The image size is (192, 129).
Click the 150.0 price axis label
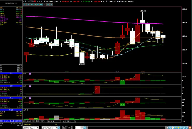tap(184, 9)
